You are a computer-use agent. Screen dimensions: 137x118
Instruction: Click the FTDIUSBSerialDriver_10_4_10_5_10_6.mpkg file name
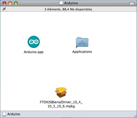tap(61, 104)
